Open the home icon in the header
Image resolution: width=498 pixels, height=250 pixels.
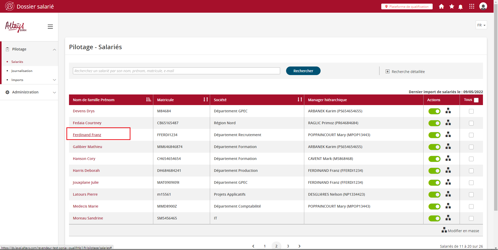pyautogui.click(x=441, y=6)
